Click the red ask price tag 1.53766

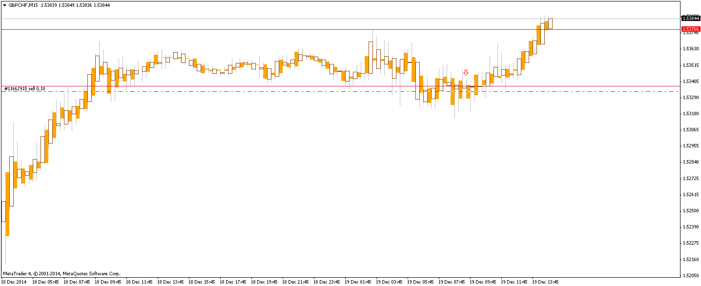[690, 29]
